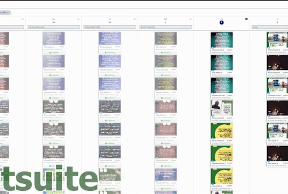Click Published status on Tuesday's third post
This screenshot has width=288, height=194.
click(x=110, y=98)
